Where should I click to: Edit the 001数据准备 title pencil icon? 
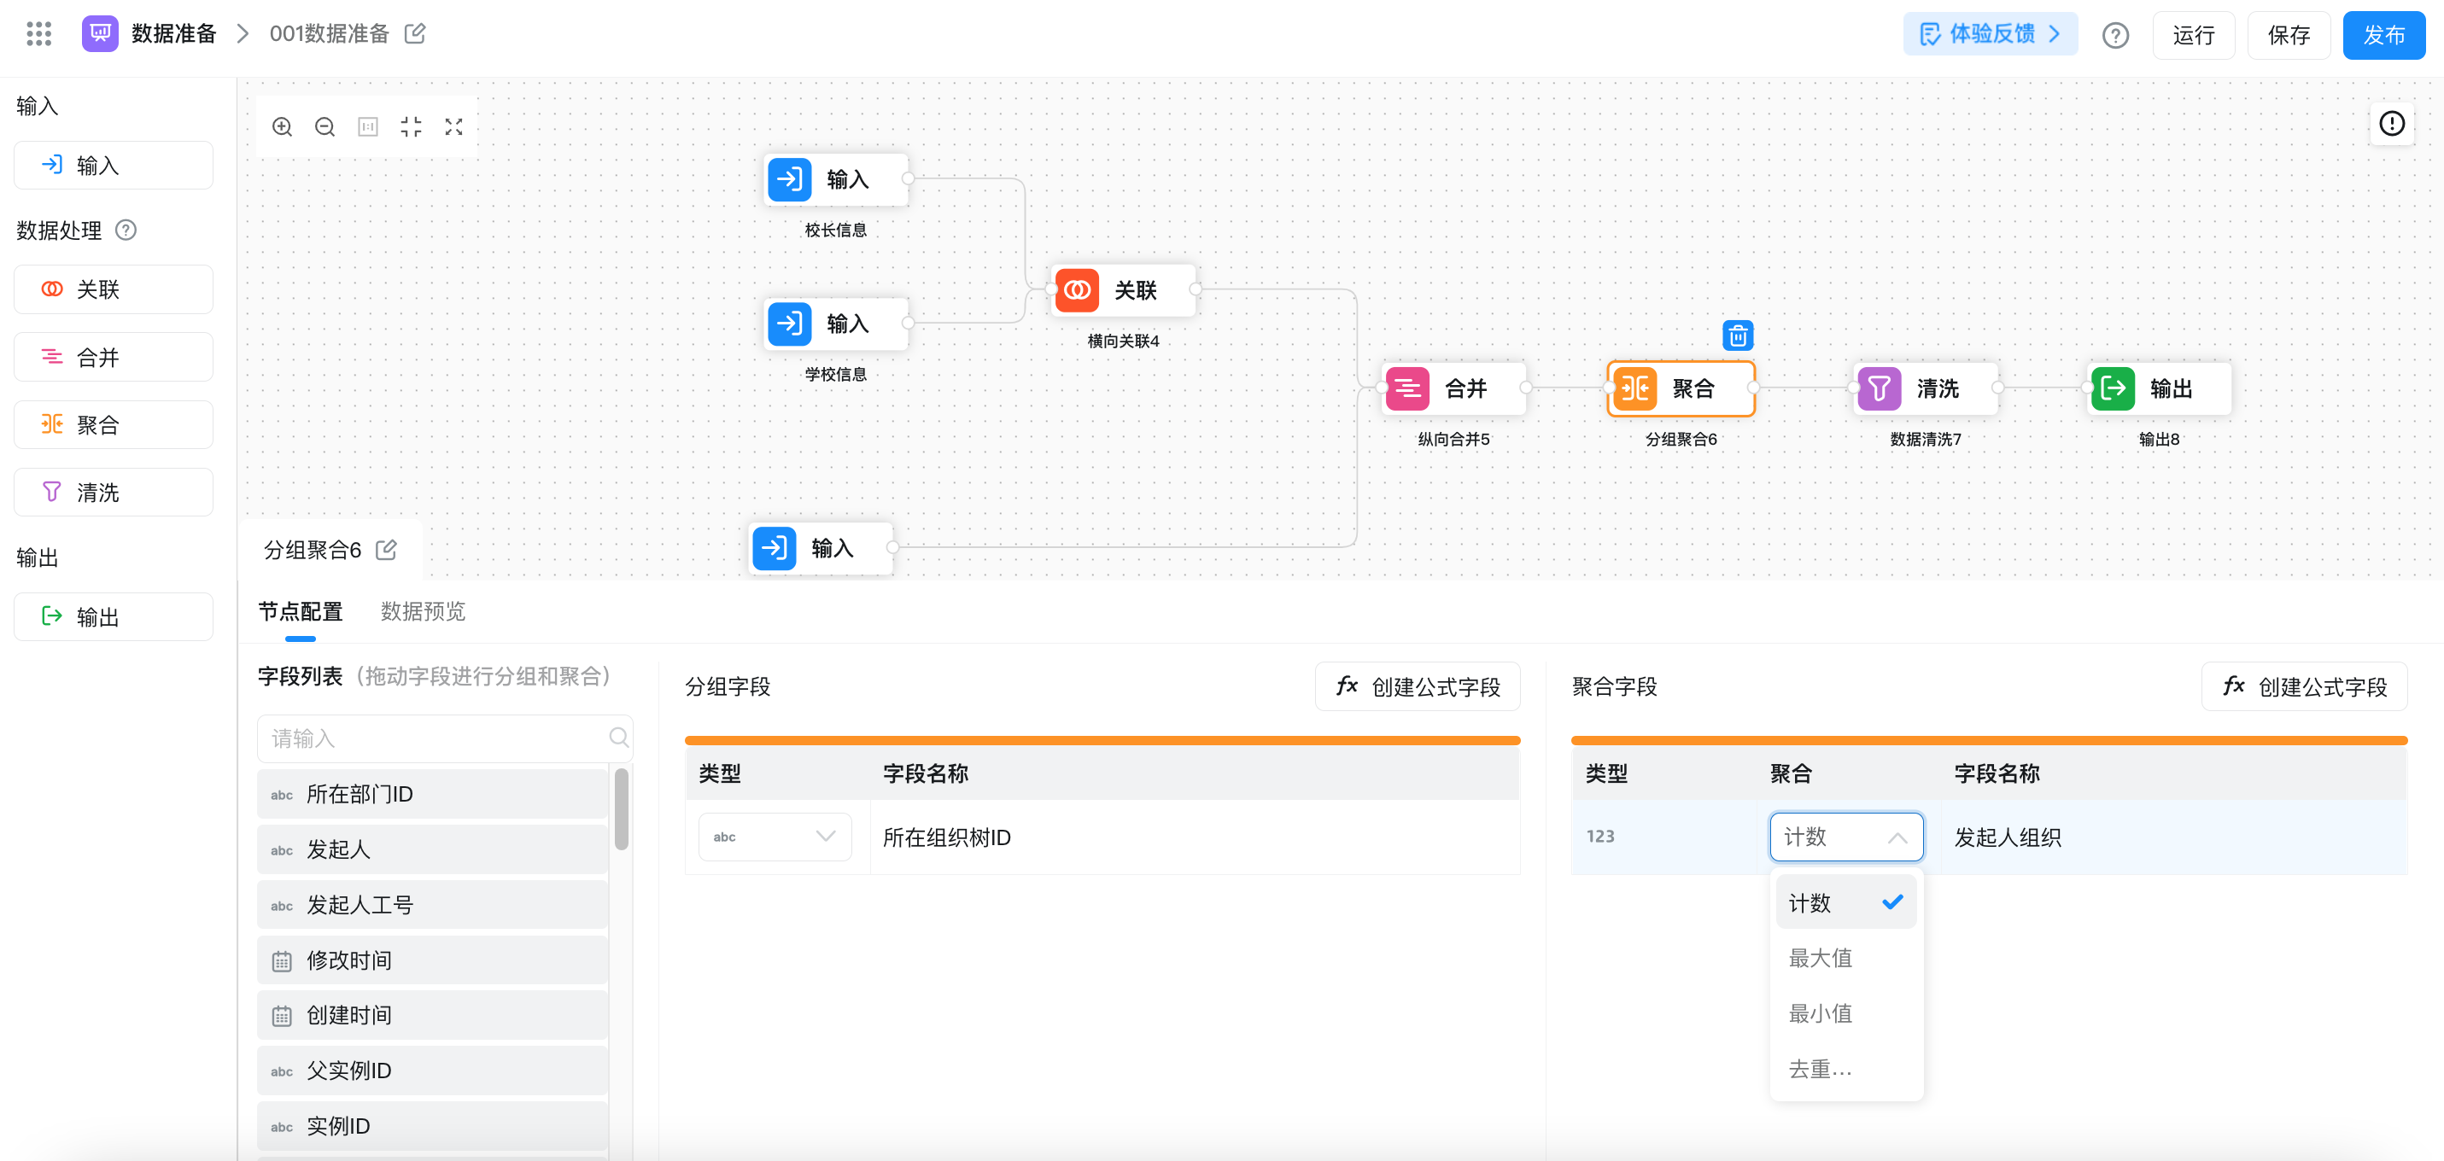click(x=415, y=34)
